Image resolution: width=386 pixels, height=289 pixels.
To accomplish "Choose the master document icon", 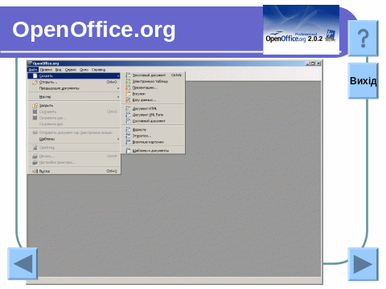I will coord(128,121).
